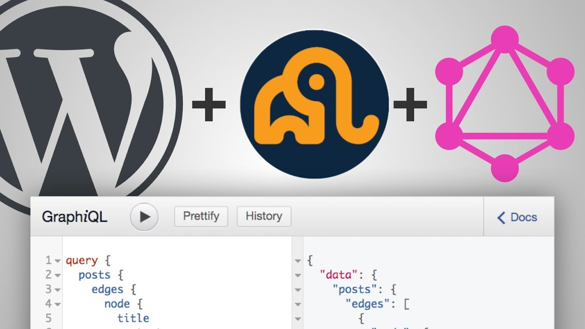The width and height of the screenshot is (585, 329).
Task: Collapse the fold arrow below "edges" in results
Action: pos(298,319)
